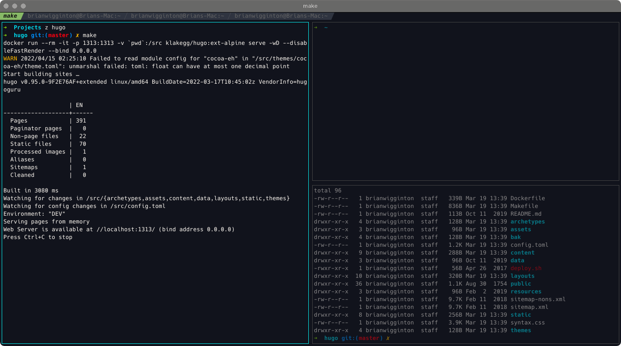
Task: Click the window title make in the title bar
Action: point(310,6)
